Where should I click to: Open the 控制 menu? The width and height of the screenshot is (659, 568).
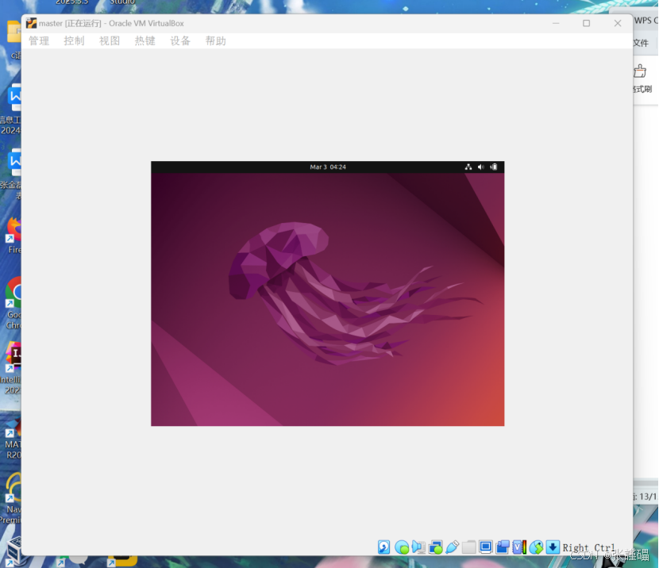point(74,40)
